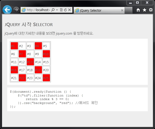155x129 pixels.
Task: Click the compatibility view icon
Action: tap(61, 10)
